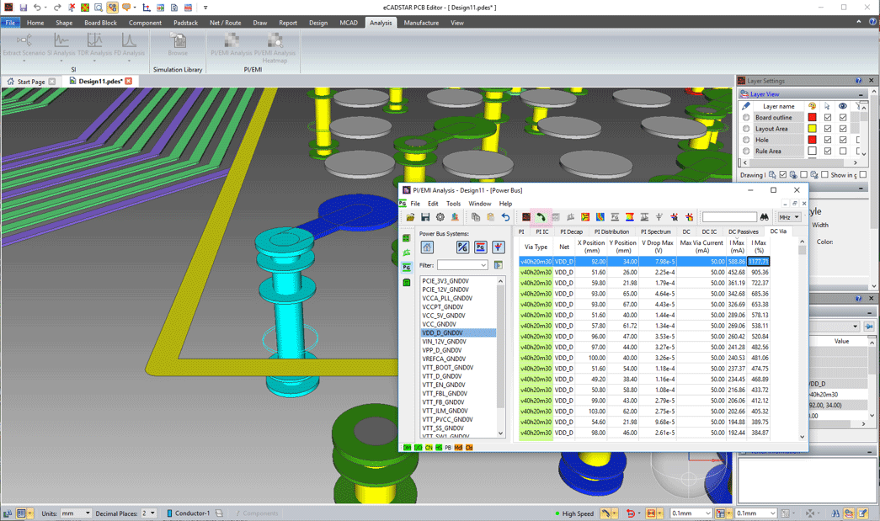Click the PG icon in PI/EMI left sidebar
The height and width of the screenshot is (521, 880).
407,268
